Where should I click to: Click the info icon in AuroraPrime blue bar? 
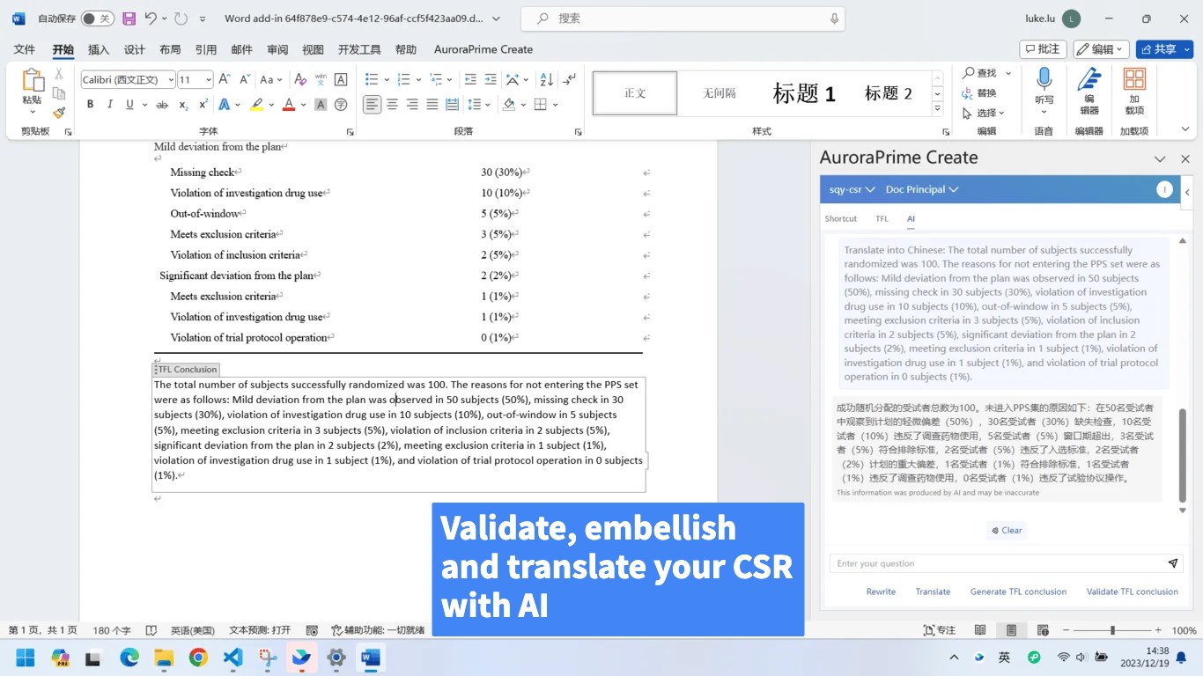[x=1165, y=189]
